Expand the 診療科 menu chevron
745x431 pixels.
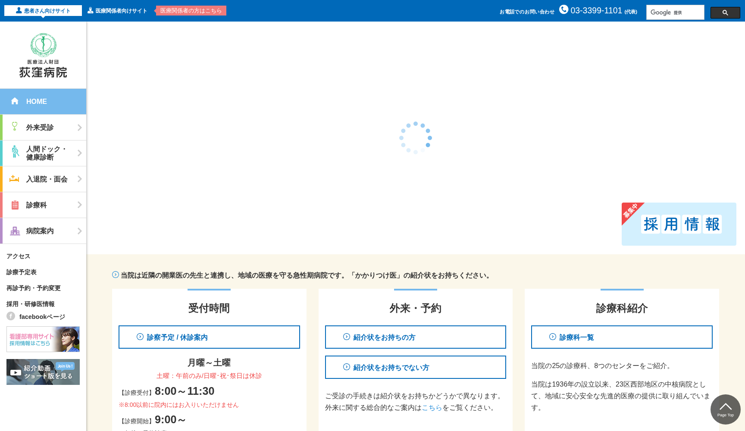tap(79, 205)
